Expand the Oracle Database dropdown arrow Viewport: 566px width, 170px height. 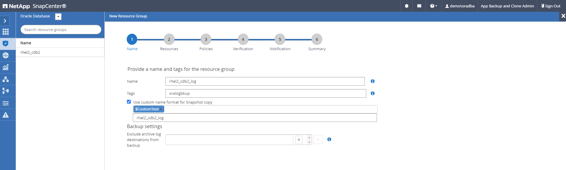click(x=58, y=17)
